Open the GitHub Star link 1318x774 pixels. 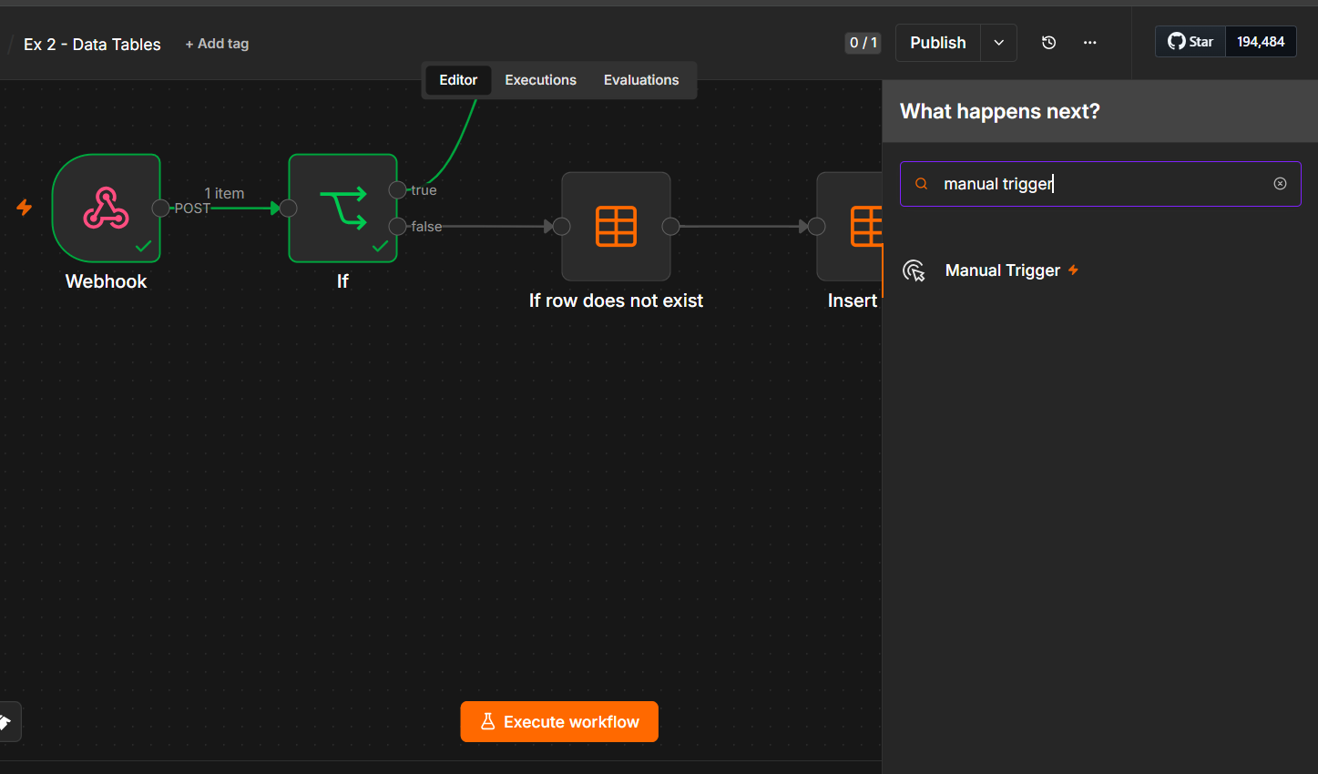[1190, 42]
